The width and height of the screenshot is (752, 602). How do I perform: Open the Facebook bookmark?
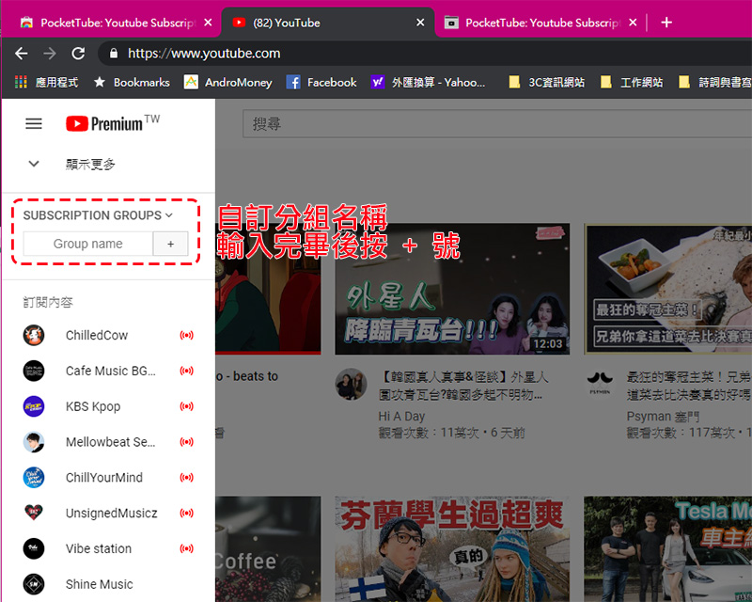click(321, 83)
